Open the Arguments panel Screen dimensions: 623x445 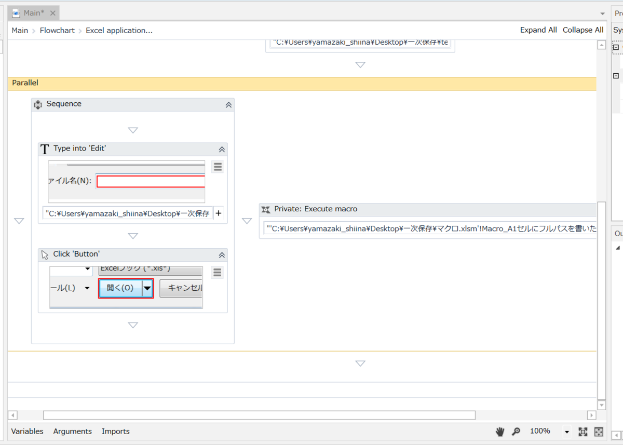click(73, 431)
